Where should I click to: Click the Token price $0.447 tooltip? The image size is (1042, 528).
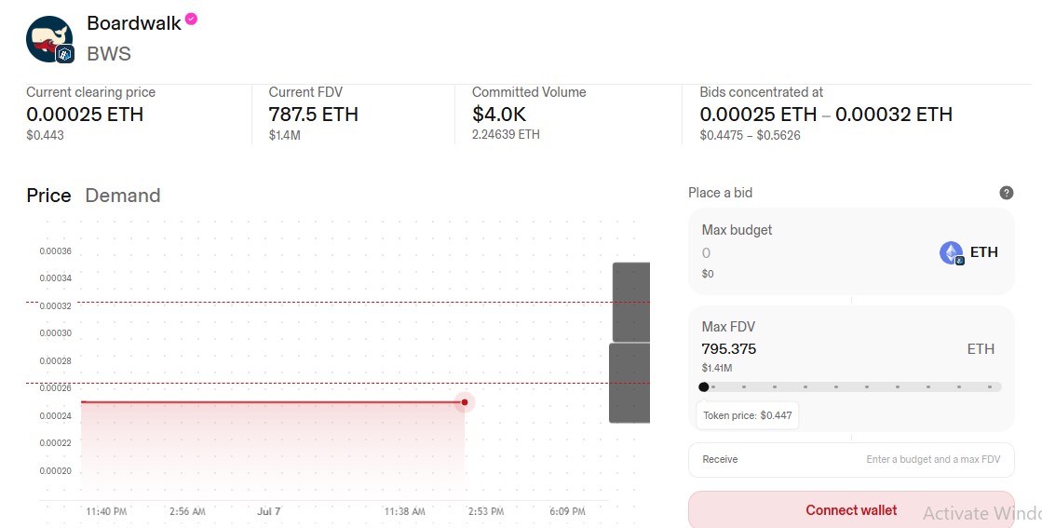click(748, 415)
